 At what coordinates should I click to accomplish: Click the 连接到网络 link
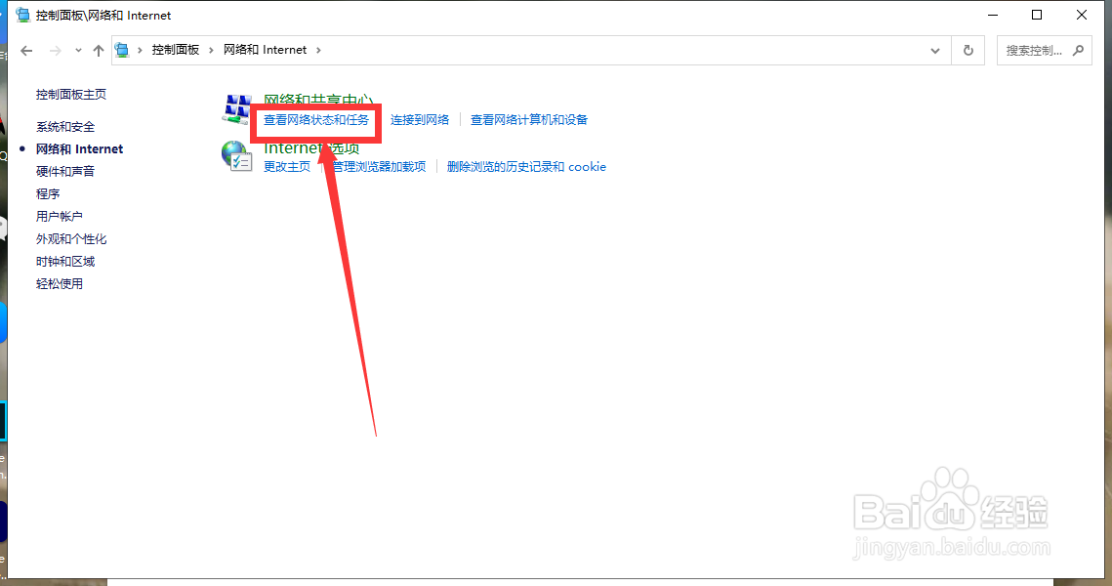point(421,119)
